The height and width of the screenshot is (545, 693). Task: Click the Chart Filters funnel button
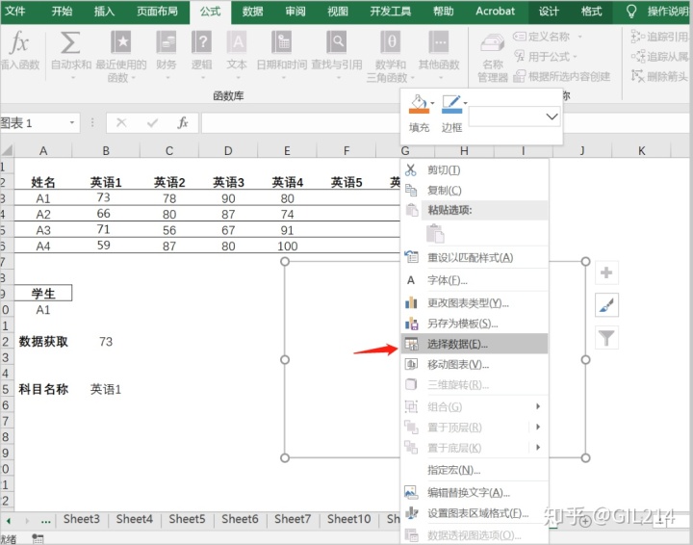point(606,338)
